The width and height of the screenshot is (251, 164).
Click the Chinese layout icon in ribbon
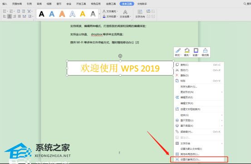30,11
